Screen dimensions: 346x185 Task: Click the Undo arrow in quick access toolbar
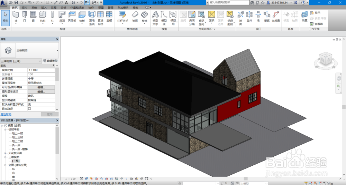click(29, 2)
